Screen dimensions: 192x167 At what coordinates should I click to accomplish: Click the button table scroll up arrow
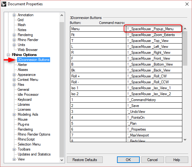[x=185, y=29]
